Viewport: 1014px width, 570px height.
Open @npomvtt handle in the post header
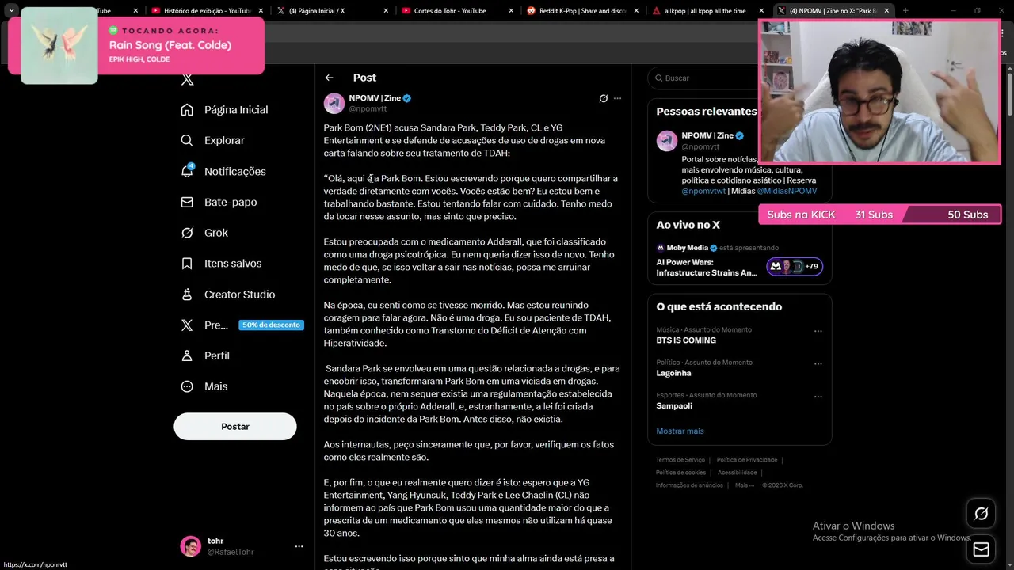coord(368,108)
